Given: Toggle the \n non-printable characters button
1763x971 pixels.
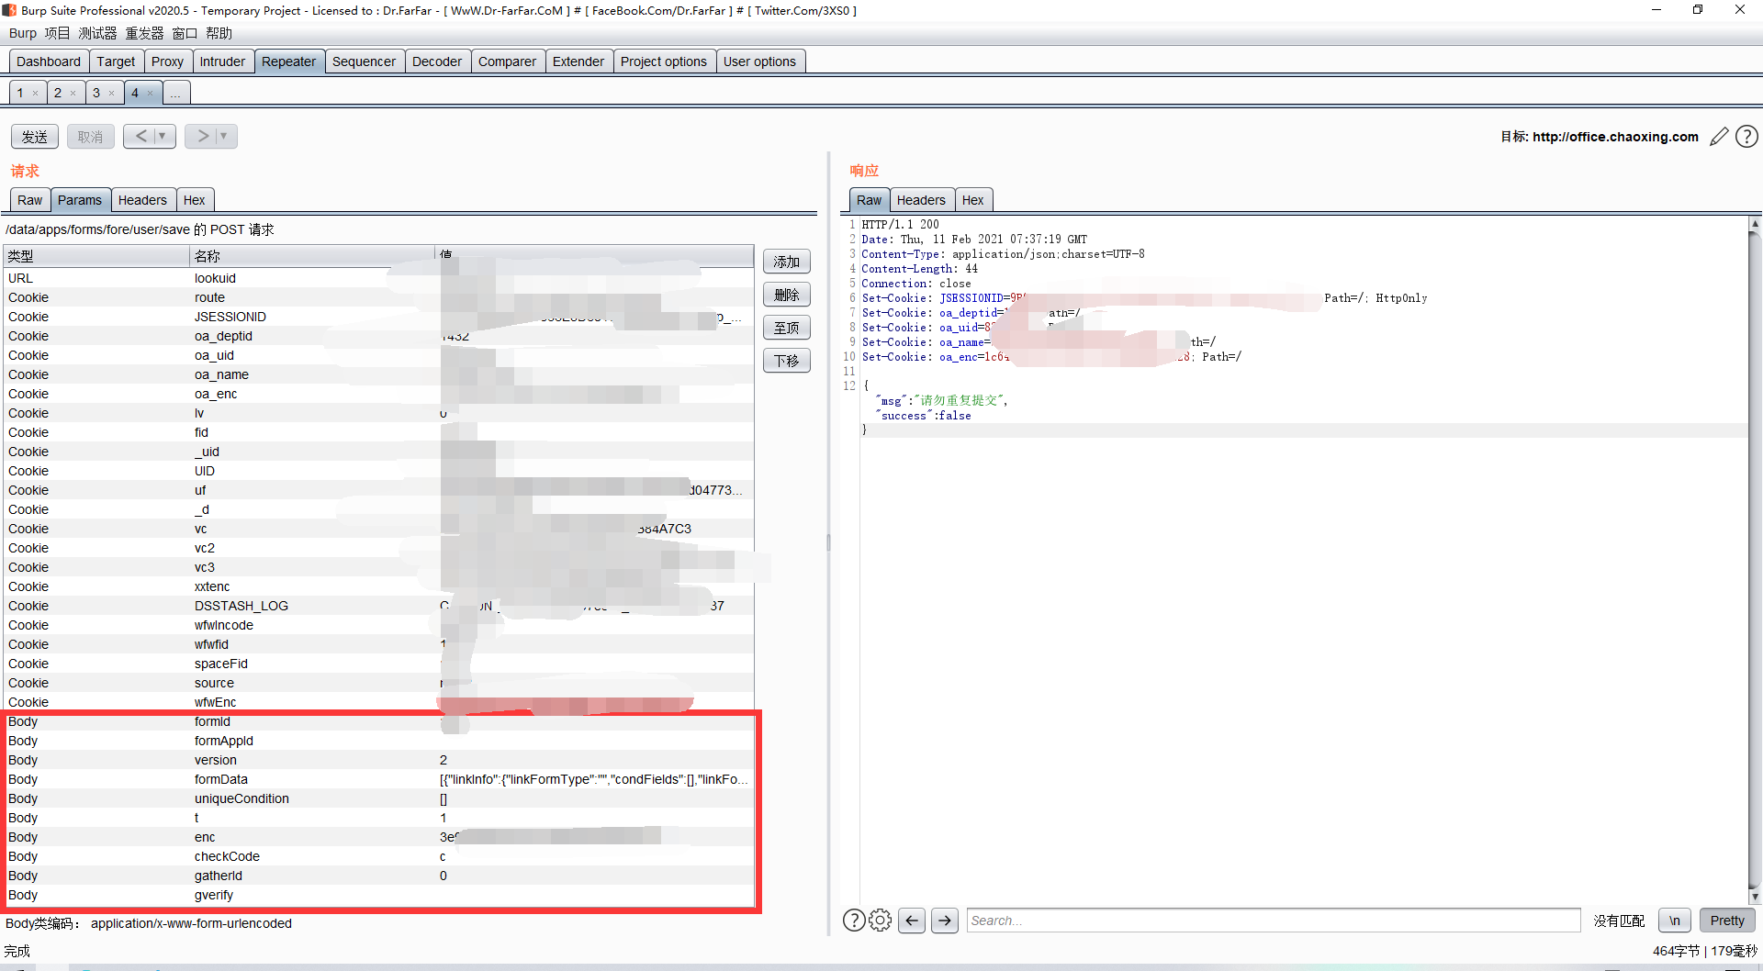Looking at the screenshot, I should pos(1675,921).
